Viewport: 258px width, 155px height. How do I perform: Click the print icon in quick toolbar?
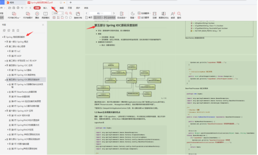(x=18, y=8)
